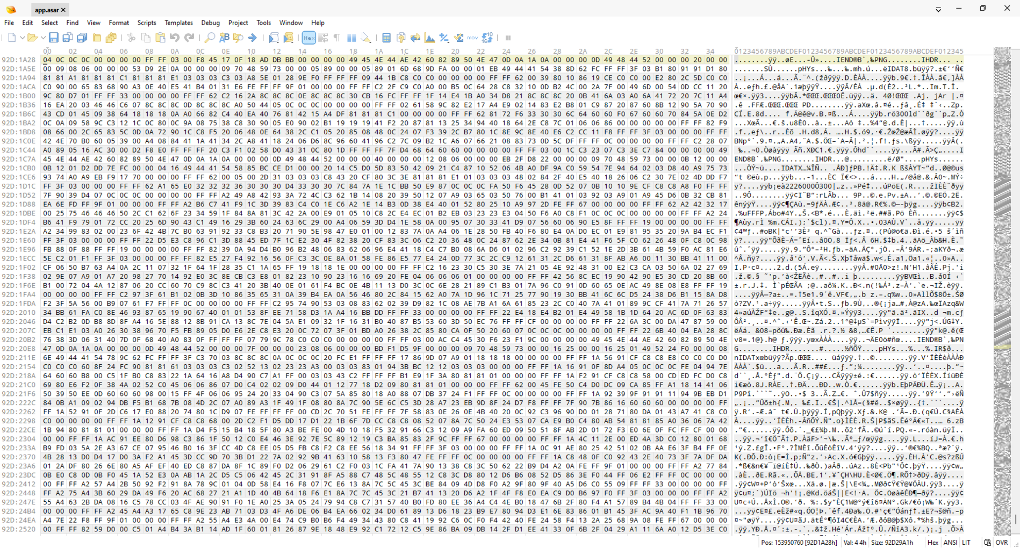Open Find with the magnifier icon
The width and height of the screenshot is (1020, 548).
tap(210, 38)
